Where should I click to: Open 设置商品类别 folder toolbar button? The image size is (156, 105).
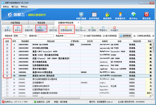coord(66,29)
